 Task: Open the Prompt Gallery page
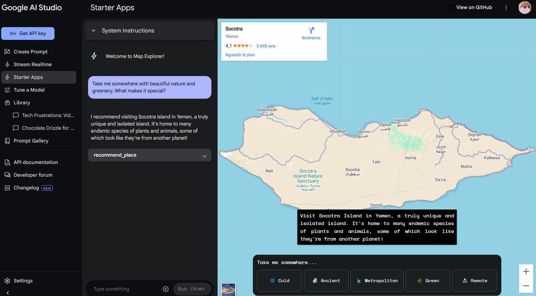tap(31, 141)
